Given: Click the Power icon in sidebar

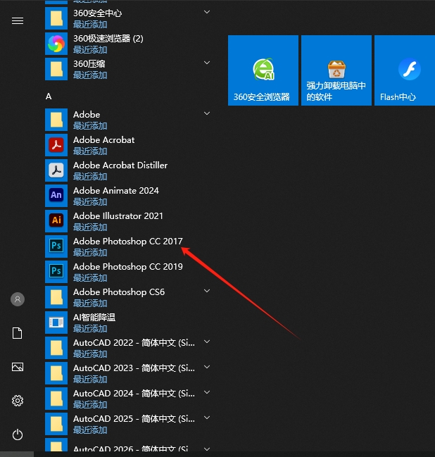Looking at the screenshot, I should click(18, 434).
